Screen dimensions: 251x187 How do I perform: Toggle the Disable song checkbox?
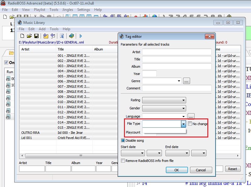click(x=123, y=140)
